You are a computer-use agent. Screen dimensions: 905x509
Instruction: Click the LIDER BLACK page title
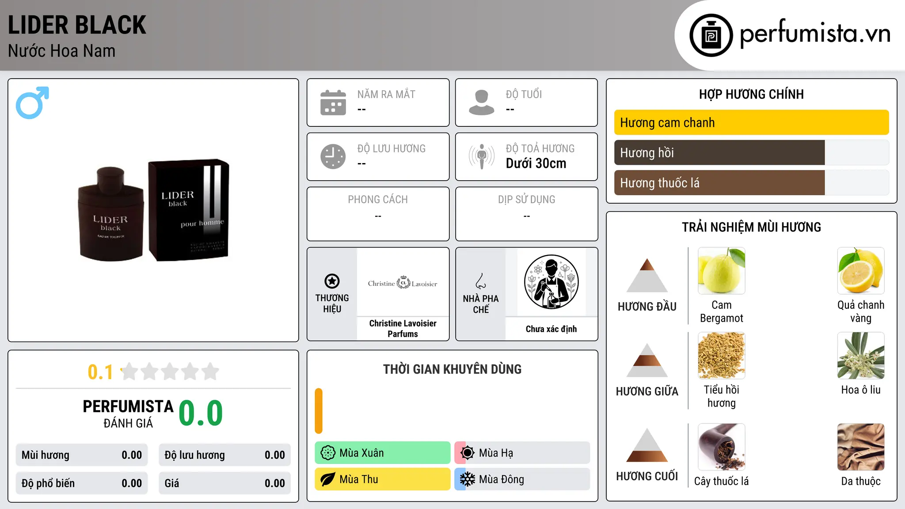click(77, 25)
